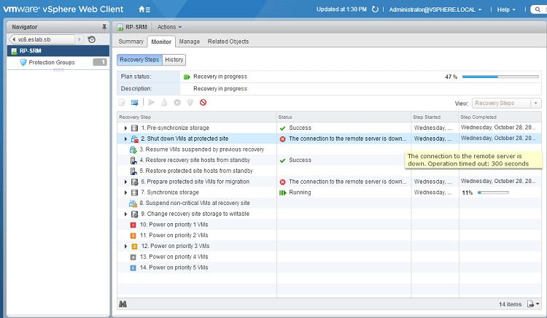
Task: Open the export list icon at bottom right
Action: tap(533, 303)
